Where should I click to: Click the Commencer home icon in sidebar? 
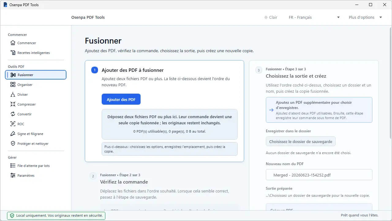click(13, 43)
